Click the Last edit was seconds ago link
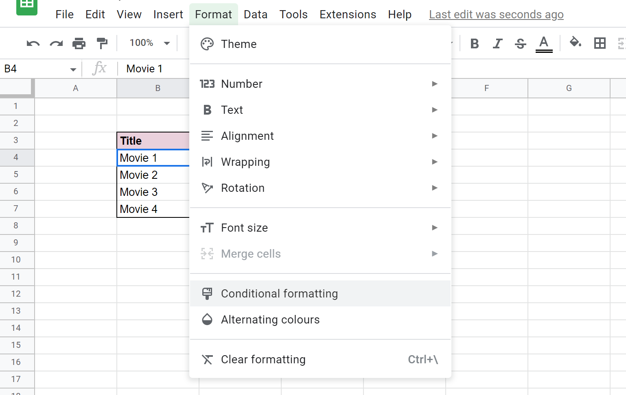 coord(496,14)
